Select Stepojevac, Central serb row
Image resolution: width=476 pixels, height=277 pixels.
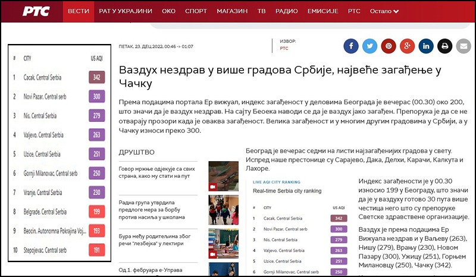(59, 250)
